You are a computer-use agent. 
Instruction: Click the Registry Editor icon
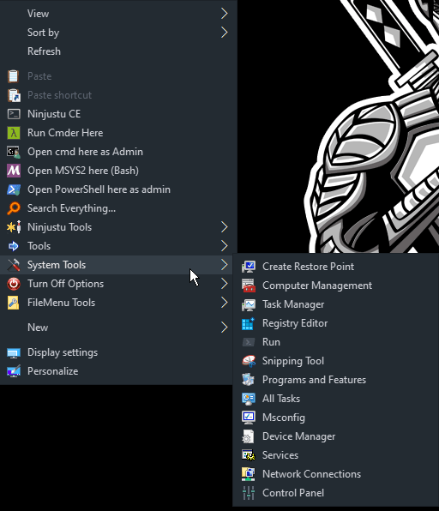coord(248,323)
